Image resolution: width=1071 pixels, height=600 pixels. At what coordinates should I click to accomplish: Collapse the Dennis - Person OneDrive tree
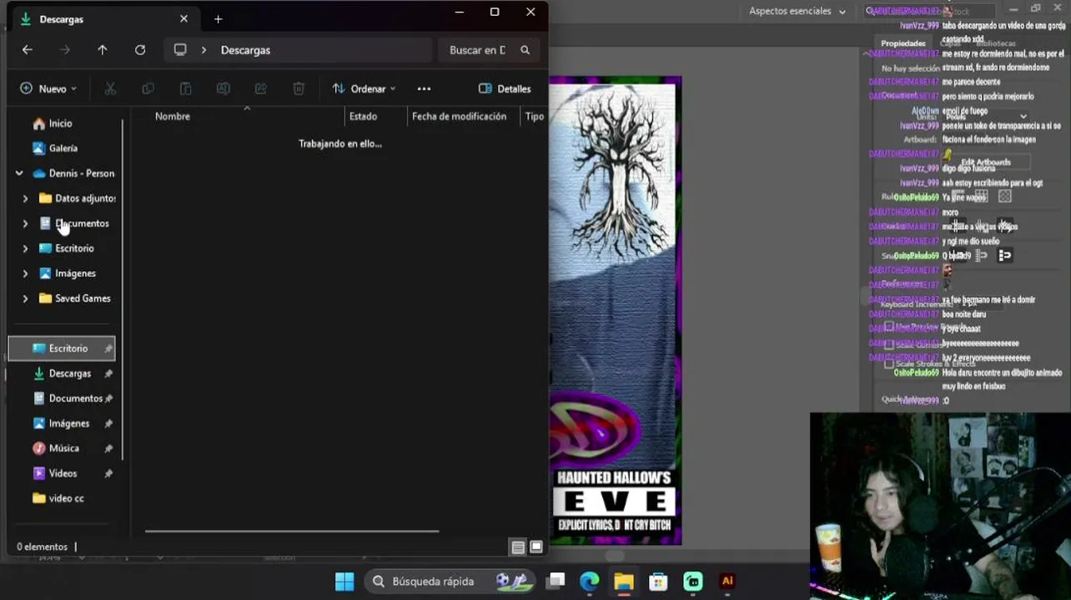(19, 173)
